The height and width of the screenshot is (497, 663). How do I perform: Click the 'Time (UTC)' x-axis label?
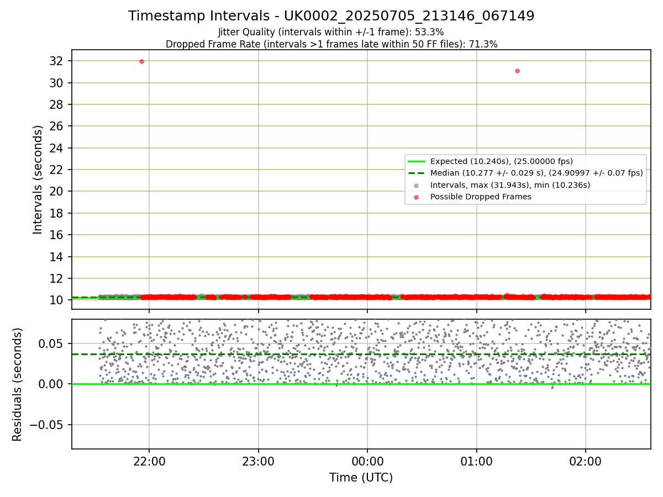(361, 478)
